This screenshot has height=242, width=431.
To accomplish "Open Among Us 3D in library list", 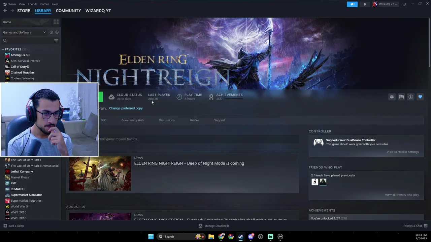I will coord(20,55).
